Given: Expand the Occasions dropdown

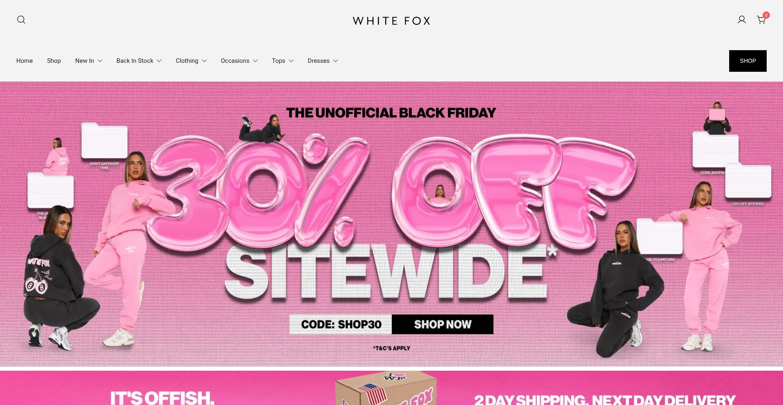Looking at the screenshot, I should pyautogui.click(x=239, y=61).
